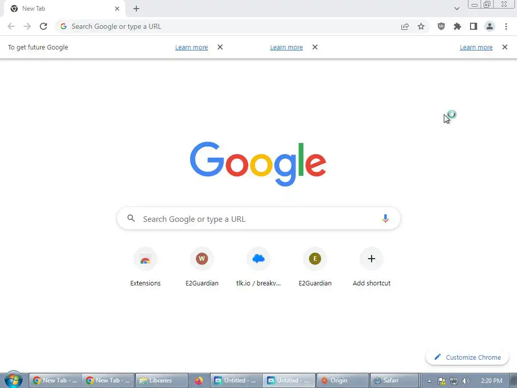Click the magnifier icon in search box
This screenshot has width=517, height=388.
pos(131,218)
